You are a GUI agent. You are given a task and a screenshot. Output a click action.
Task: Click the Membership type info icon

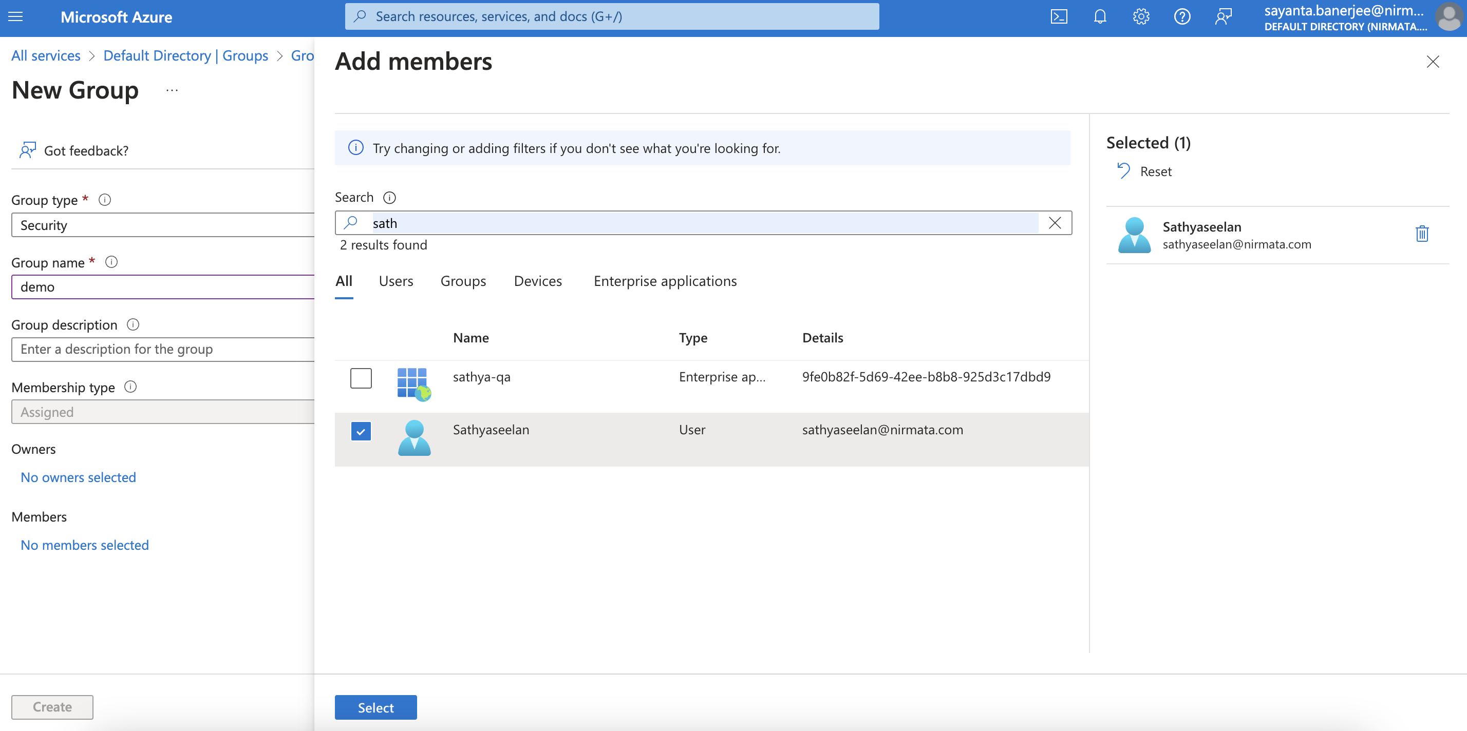pyautogui.click(x=130, y=387)
